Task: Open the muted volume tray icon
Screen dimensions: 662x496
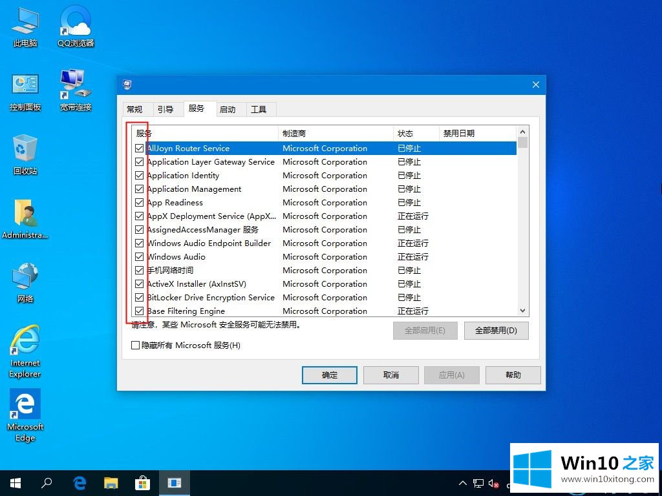Action: [x=493, y=483]
